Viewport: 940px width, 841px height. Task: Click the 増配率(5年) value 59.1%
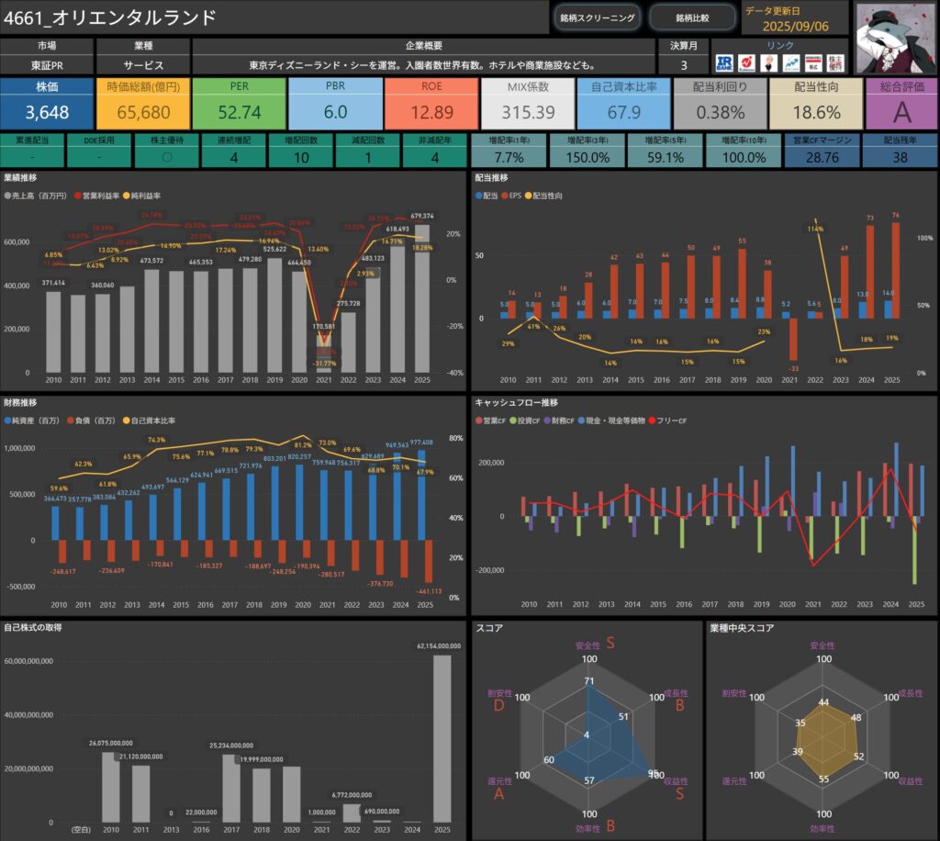666,158
